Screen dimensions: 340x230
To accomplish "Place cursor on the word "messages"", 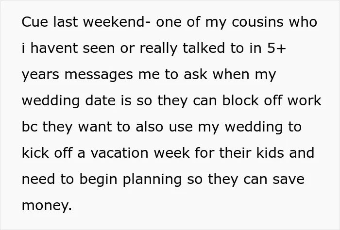I will [x=99, y=75].
